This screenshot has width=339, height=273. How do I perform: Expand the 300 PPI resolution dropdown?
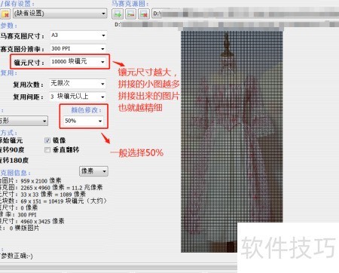click(x=78, y=48)
